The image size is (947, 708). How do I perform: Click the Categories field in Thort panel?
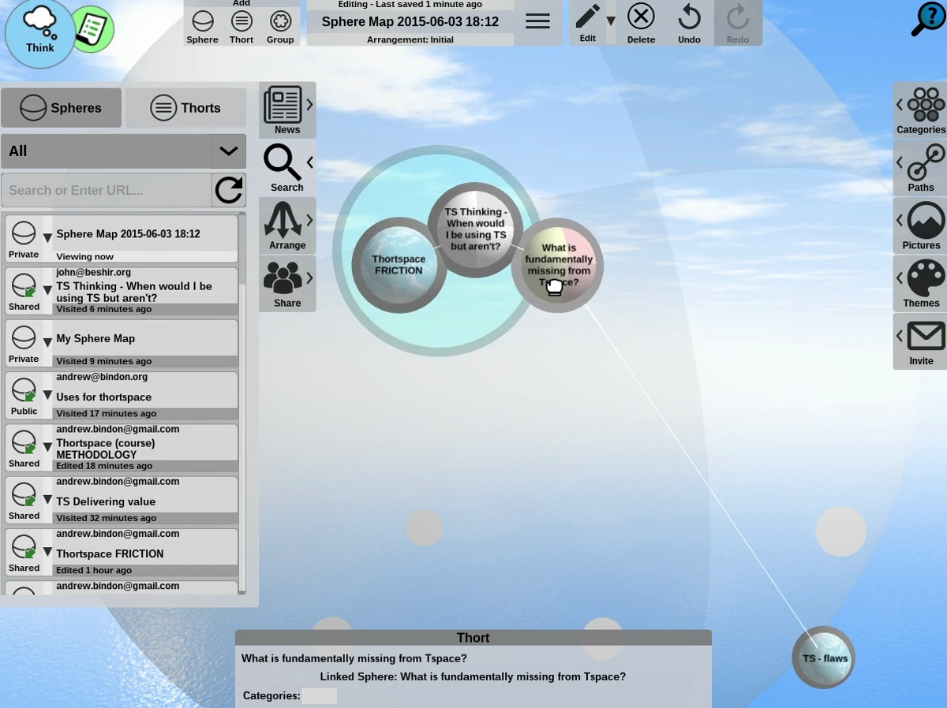(x=320, y=696)
